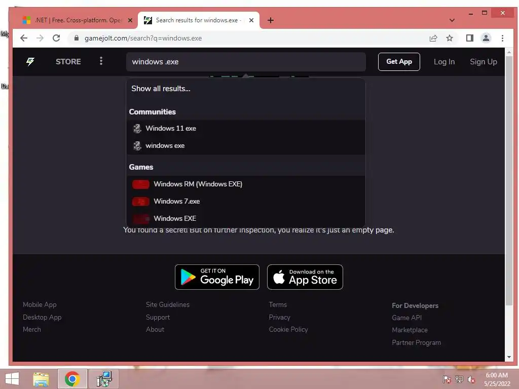Open the Cookie Policy link
519x389 pixels.
(288, 329)
